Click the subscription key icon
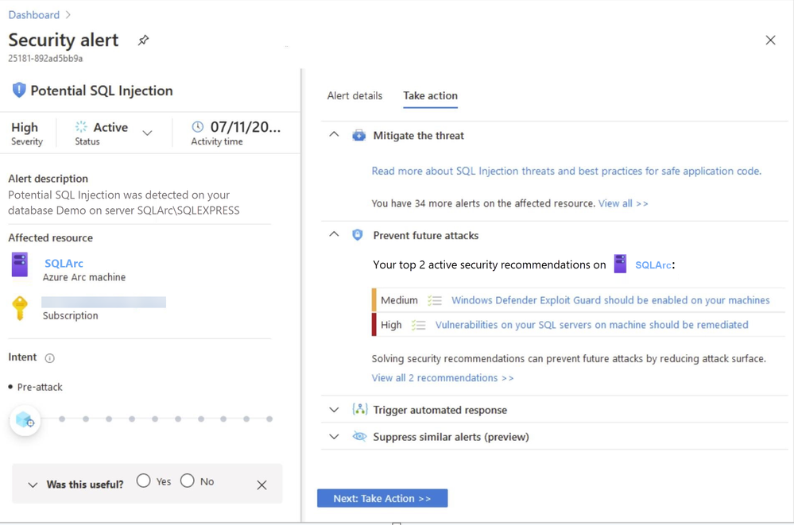794x525 pixels. click(20, 308)
